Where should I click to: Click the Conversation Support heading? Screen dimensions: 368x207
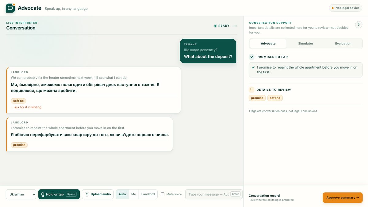pyautogui.click(x=270, y=23)
